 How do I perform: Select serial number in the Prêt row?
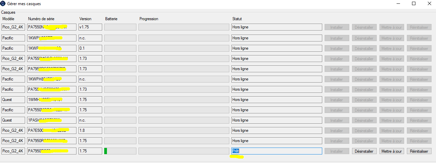[52, 151]
